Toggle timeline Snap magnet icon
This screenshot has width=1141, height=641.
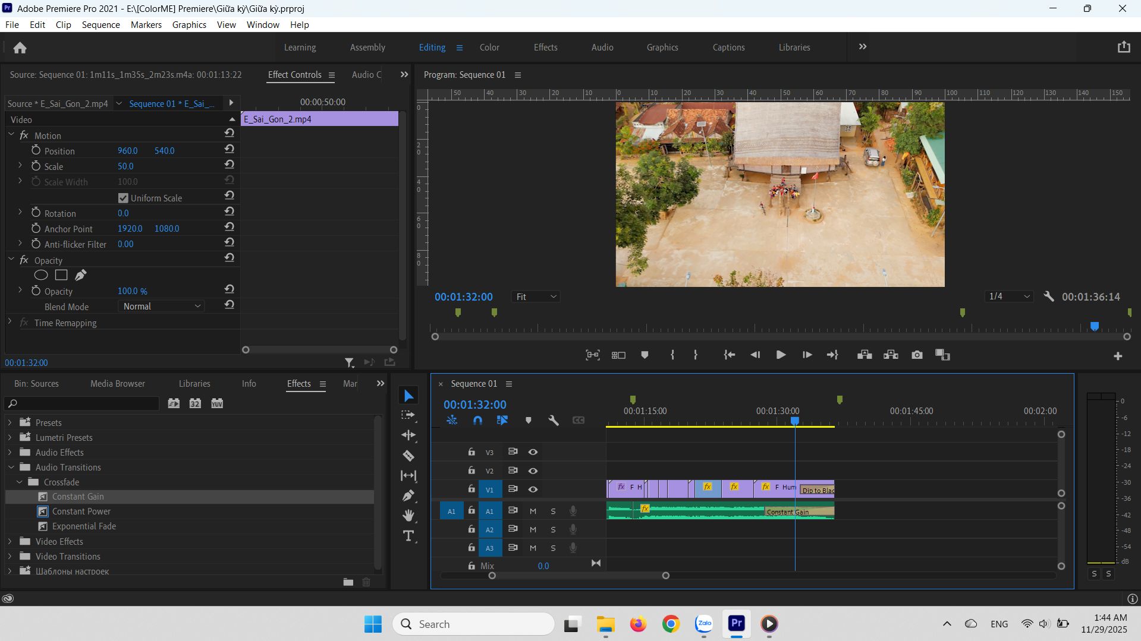click(x=477, y=420)
